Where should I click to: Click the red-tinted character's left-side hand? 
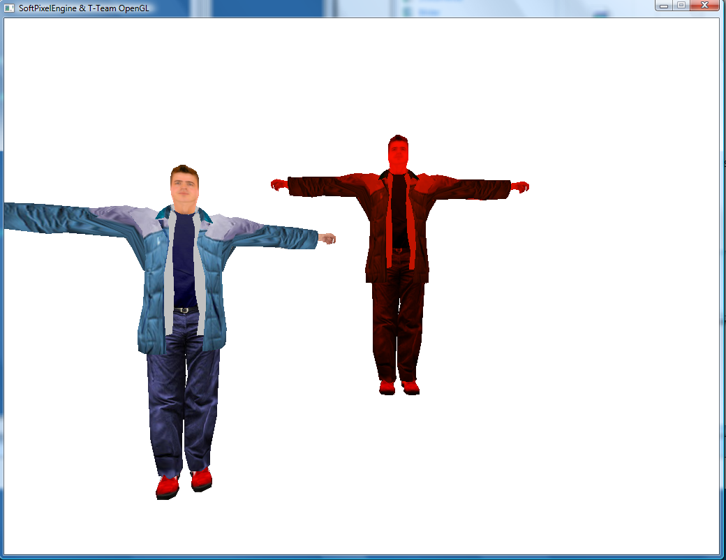click(279, 184)
